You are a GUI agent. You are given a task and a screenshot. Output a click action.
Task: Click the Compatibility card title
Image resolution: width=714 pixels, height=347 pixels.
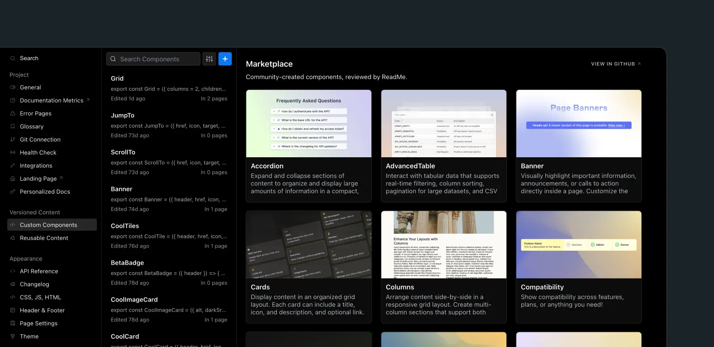click(542, 287)
